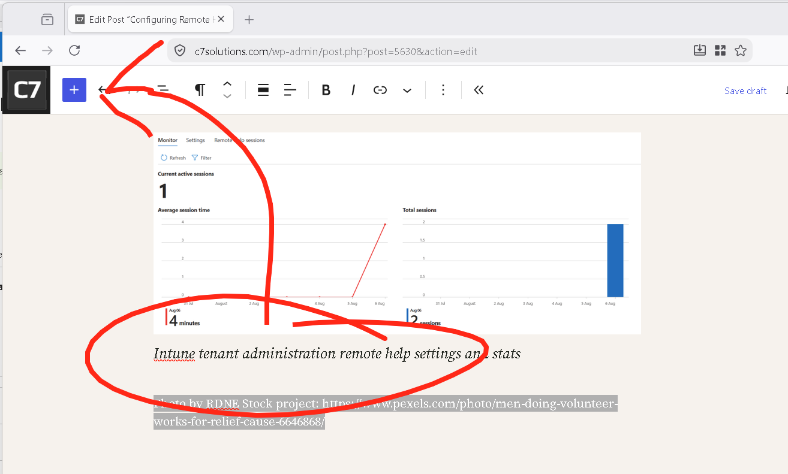Open the block inserter plus button
The width and height of the screenshot is (788, 474).
74,90
